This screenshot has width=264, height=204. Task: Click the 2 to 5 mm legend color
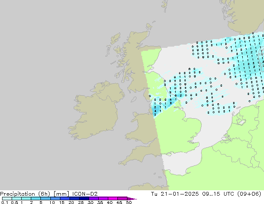(x=36, y=199)
